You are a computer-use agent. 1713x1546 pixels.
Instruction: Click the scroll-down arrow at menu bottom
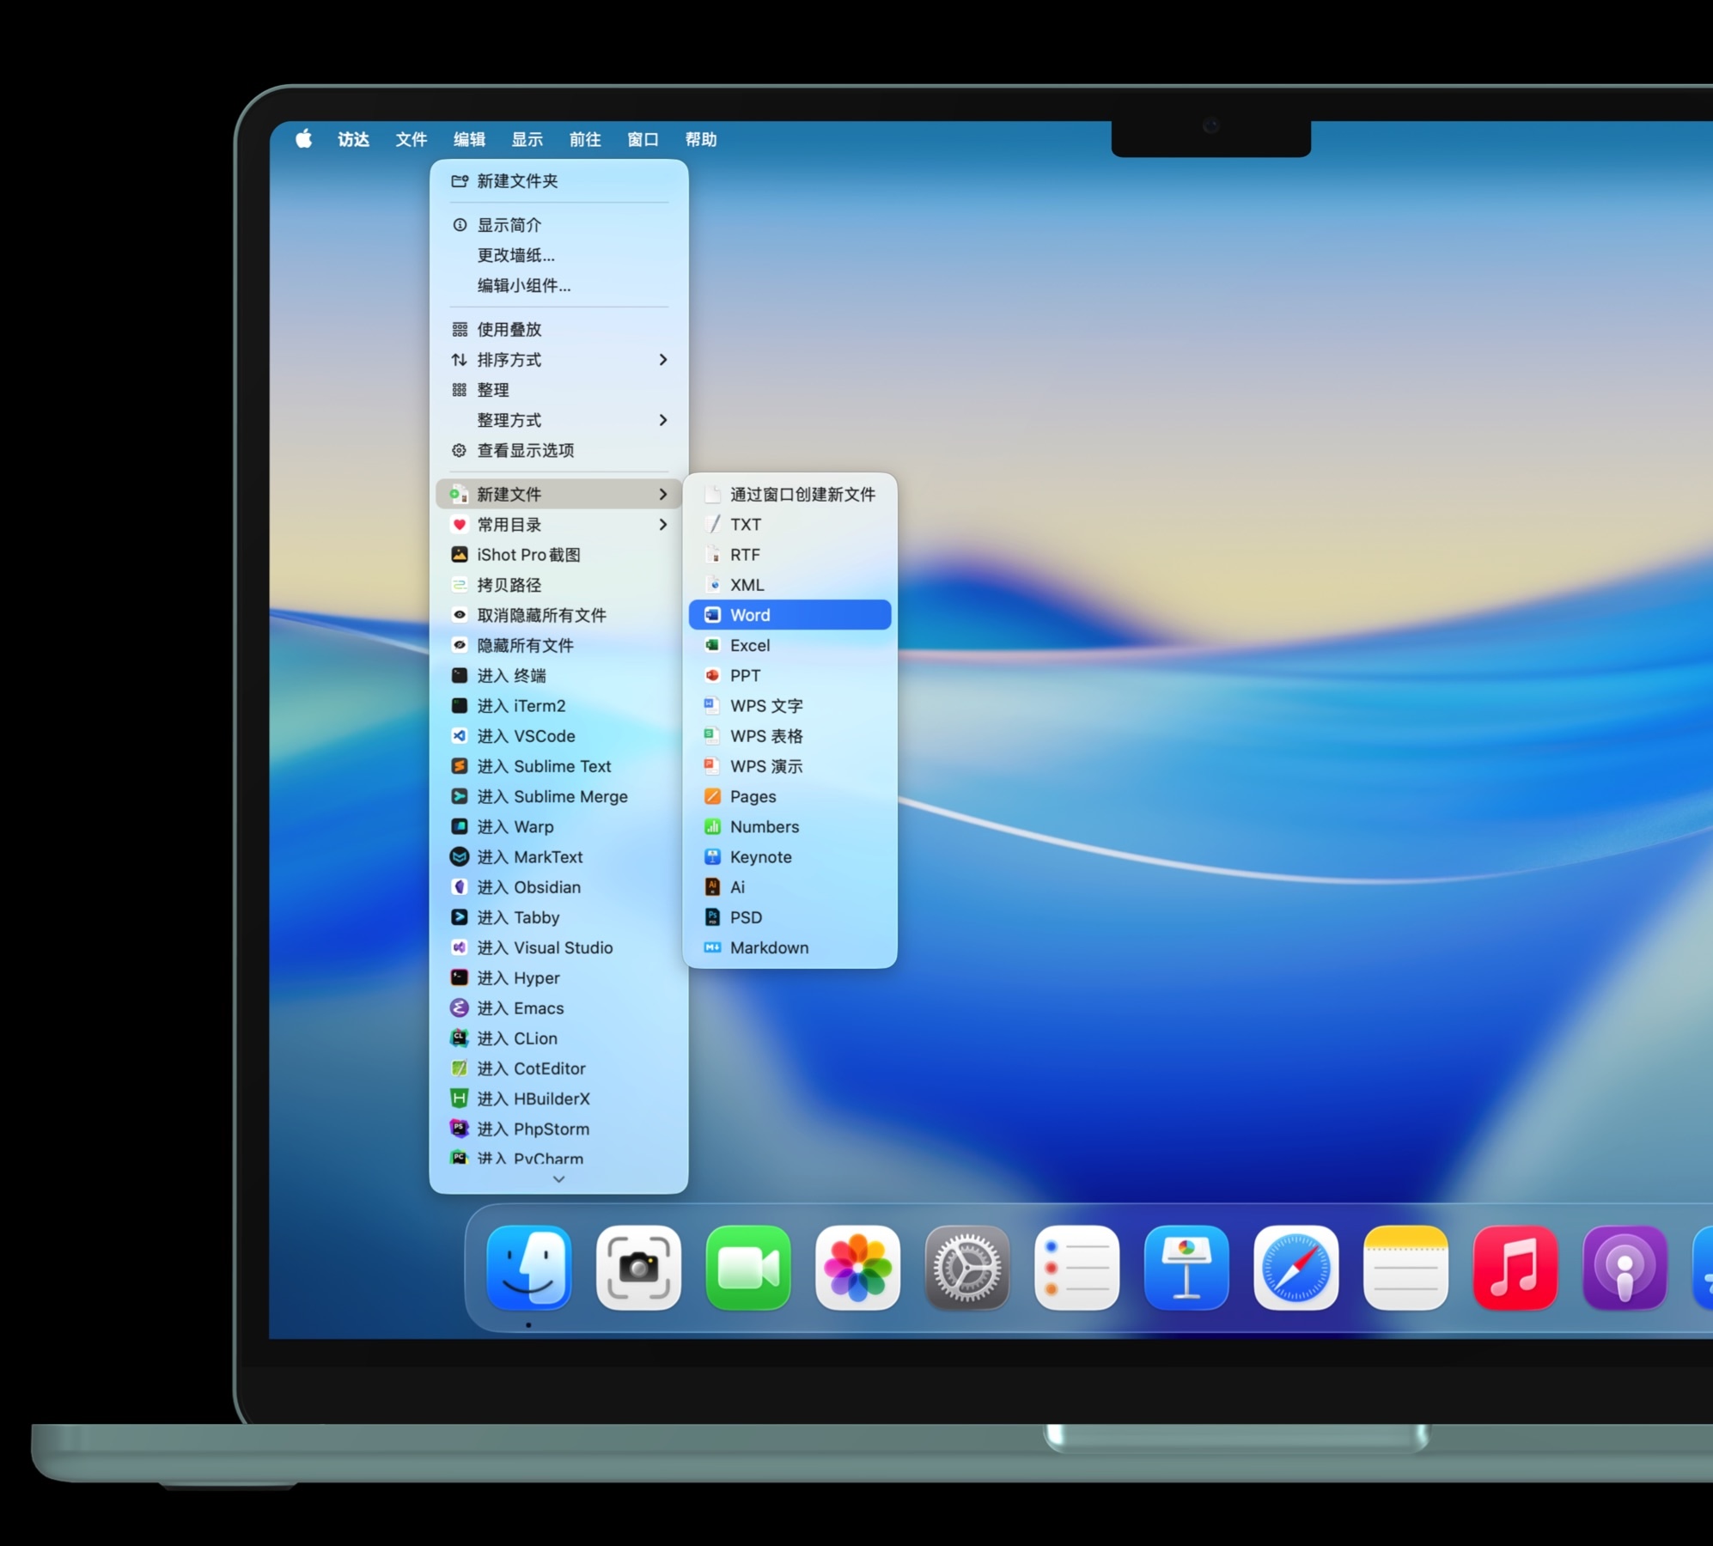pyautogui.click(x=558, y=1179)
